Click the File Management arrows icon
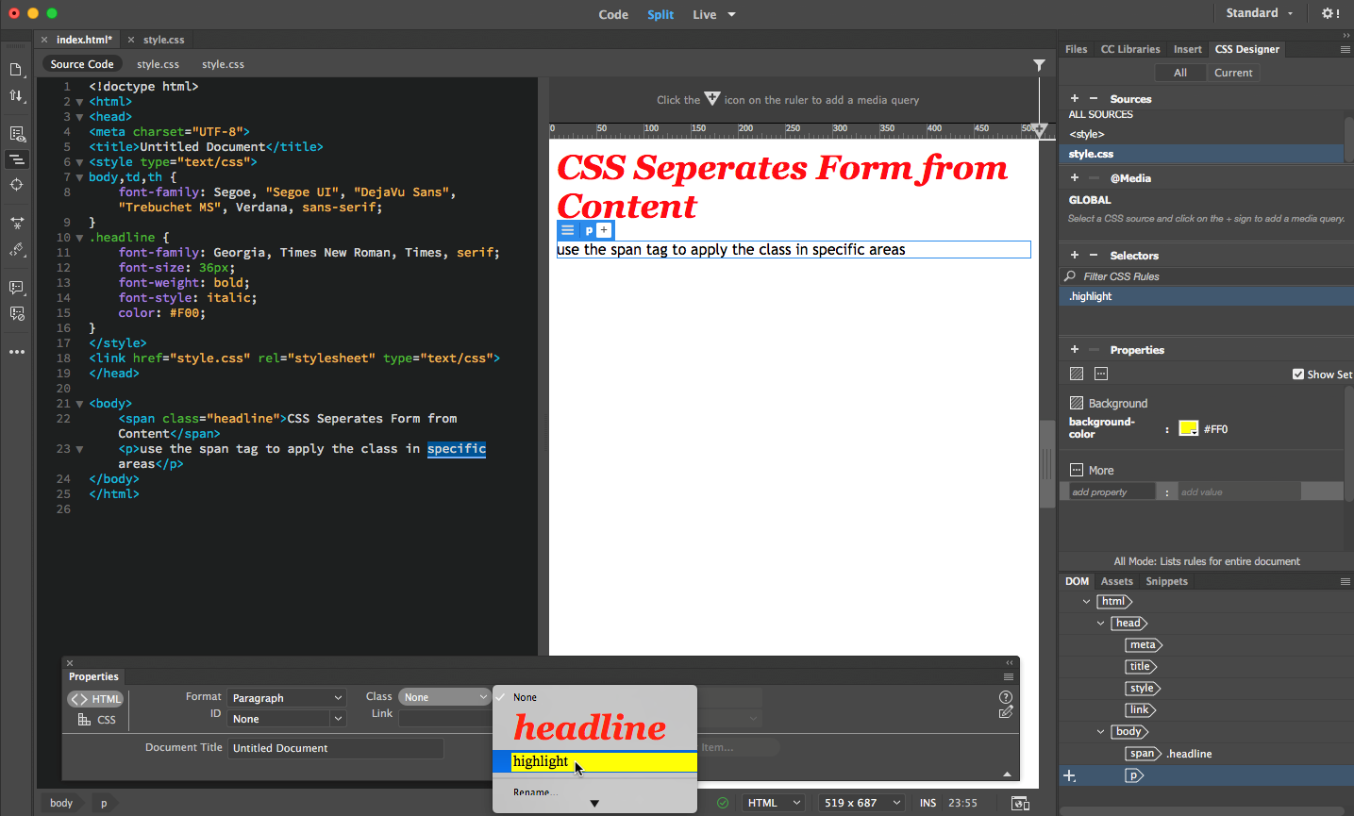This screenshot has width=1354, height=816. [16, 96]
